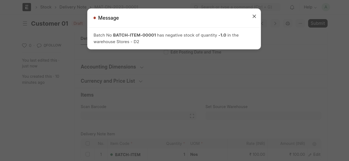Open the print view icon
Image resolution: width=349 pixels, height=161 pixels.
288,23
